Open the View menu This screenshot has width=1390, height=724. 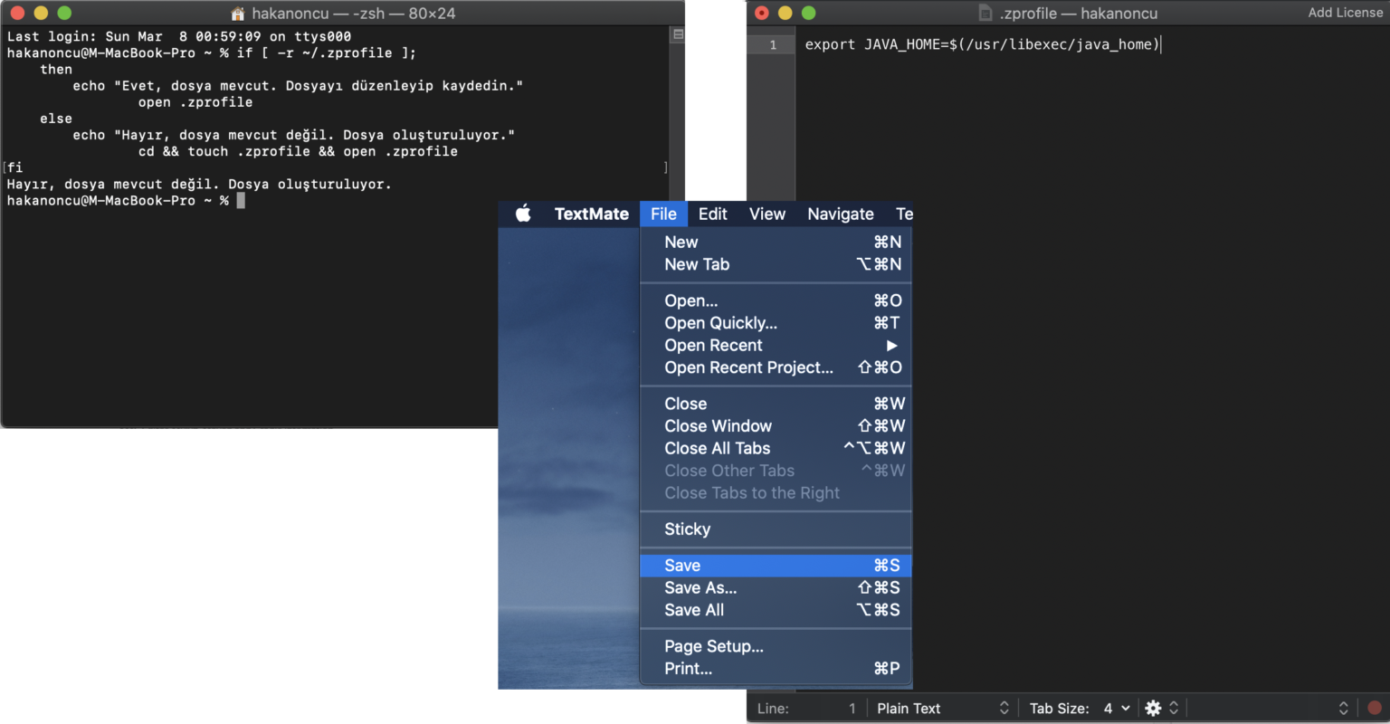click(x=767, y=214)
